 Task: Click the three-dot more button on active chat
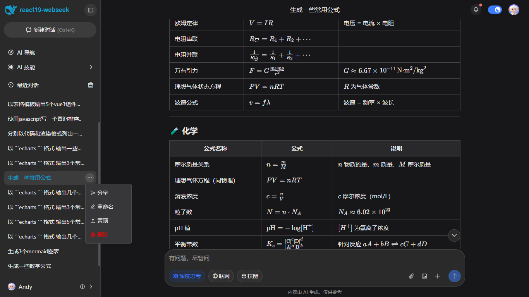point(90,178)
